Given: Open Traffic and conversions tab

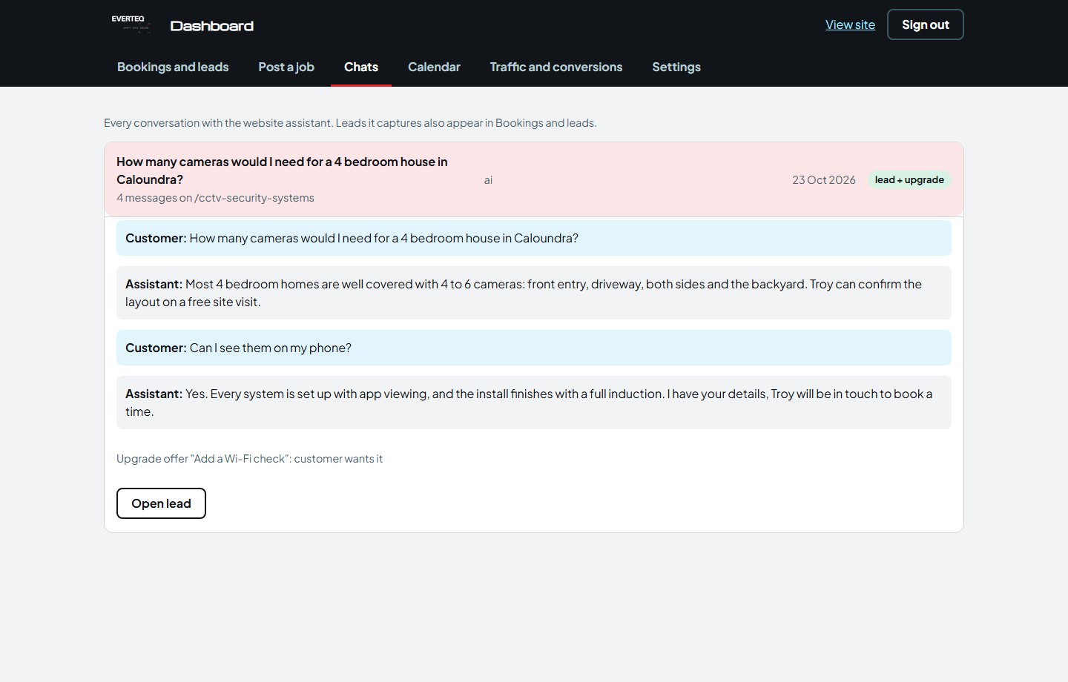Looking at the screenshot, I should [556, 67].
